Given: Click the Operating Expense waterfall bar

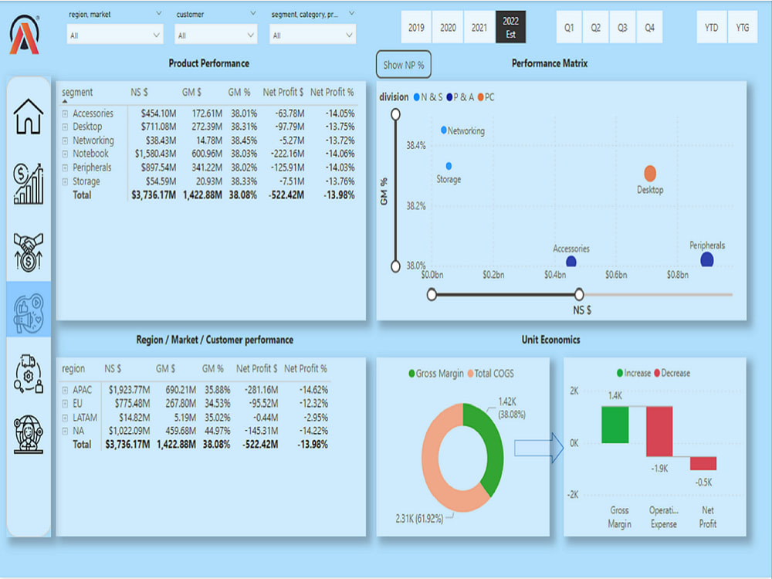Looking at the screenshot, I should pos(659,432).
